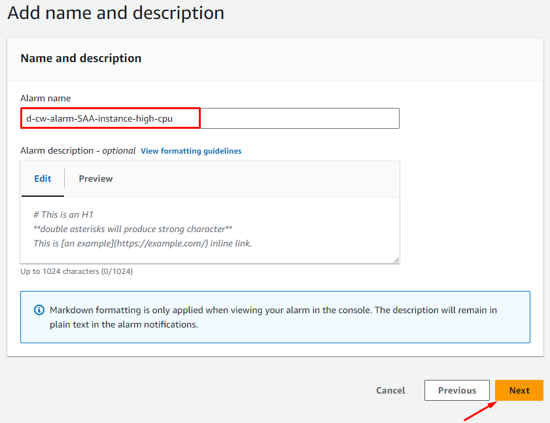Click the 'Add name and description' page heading

pos(116,12)
